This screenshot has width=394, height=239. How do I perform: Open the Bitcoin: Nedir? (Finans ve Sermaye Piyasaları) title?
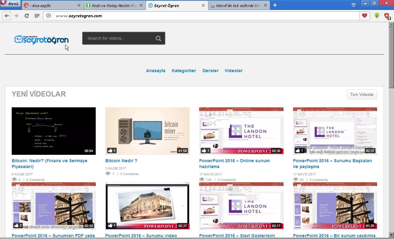(x=50, y=164)
